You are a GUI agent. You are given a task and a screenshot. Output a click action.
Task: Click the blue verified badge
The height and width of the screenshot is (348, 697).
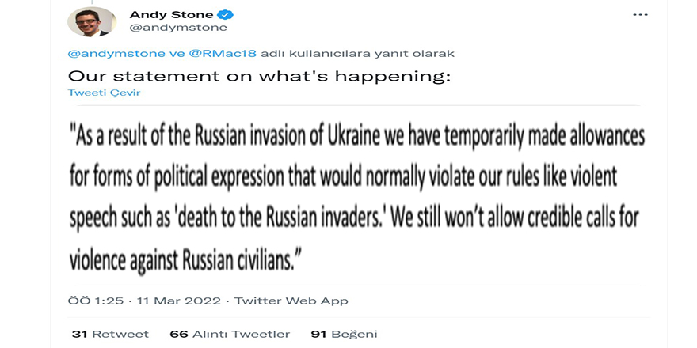pos(226,15)
